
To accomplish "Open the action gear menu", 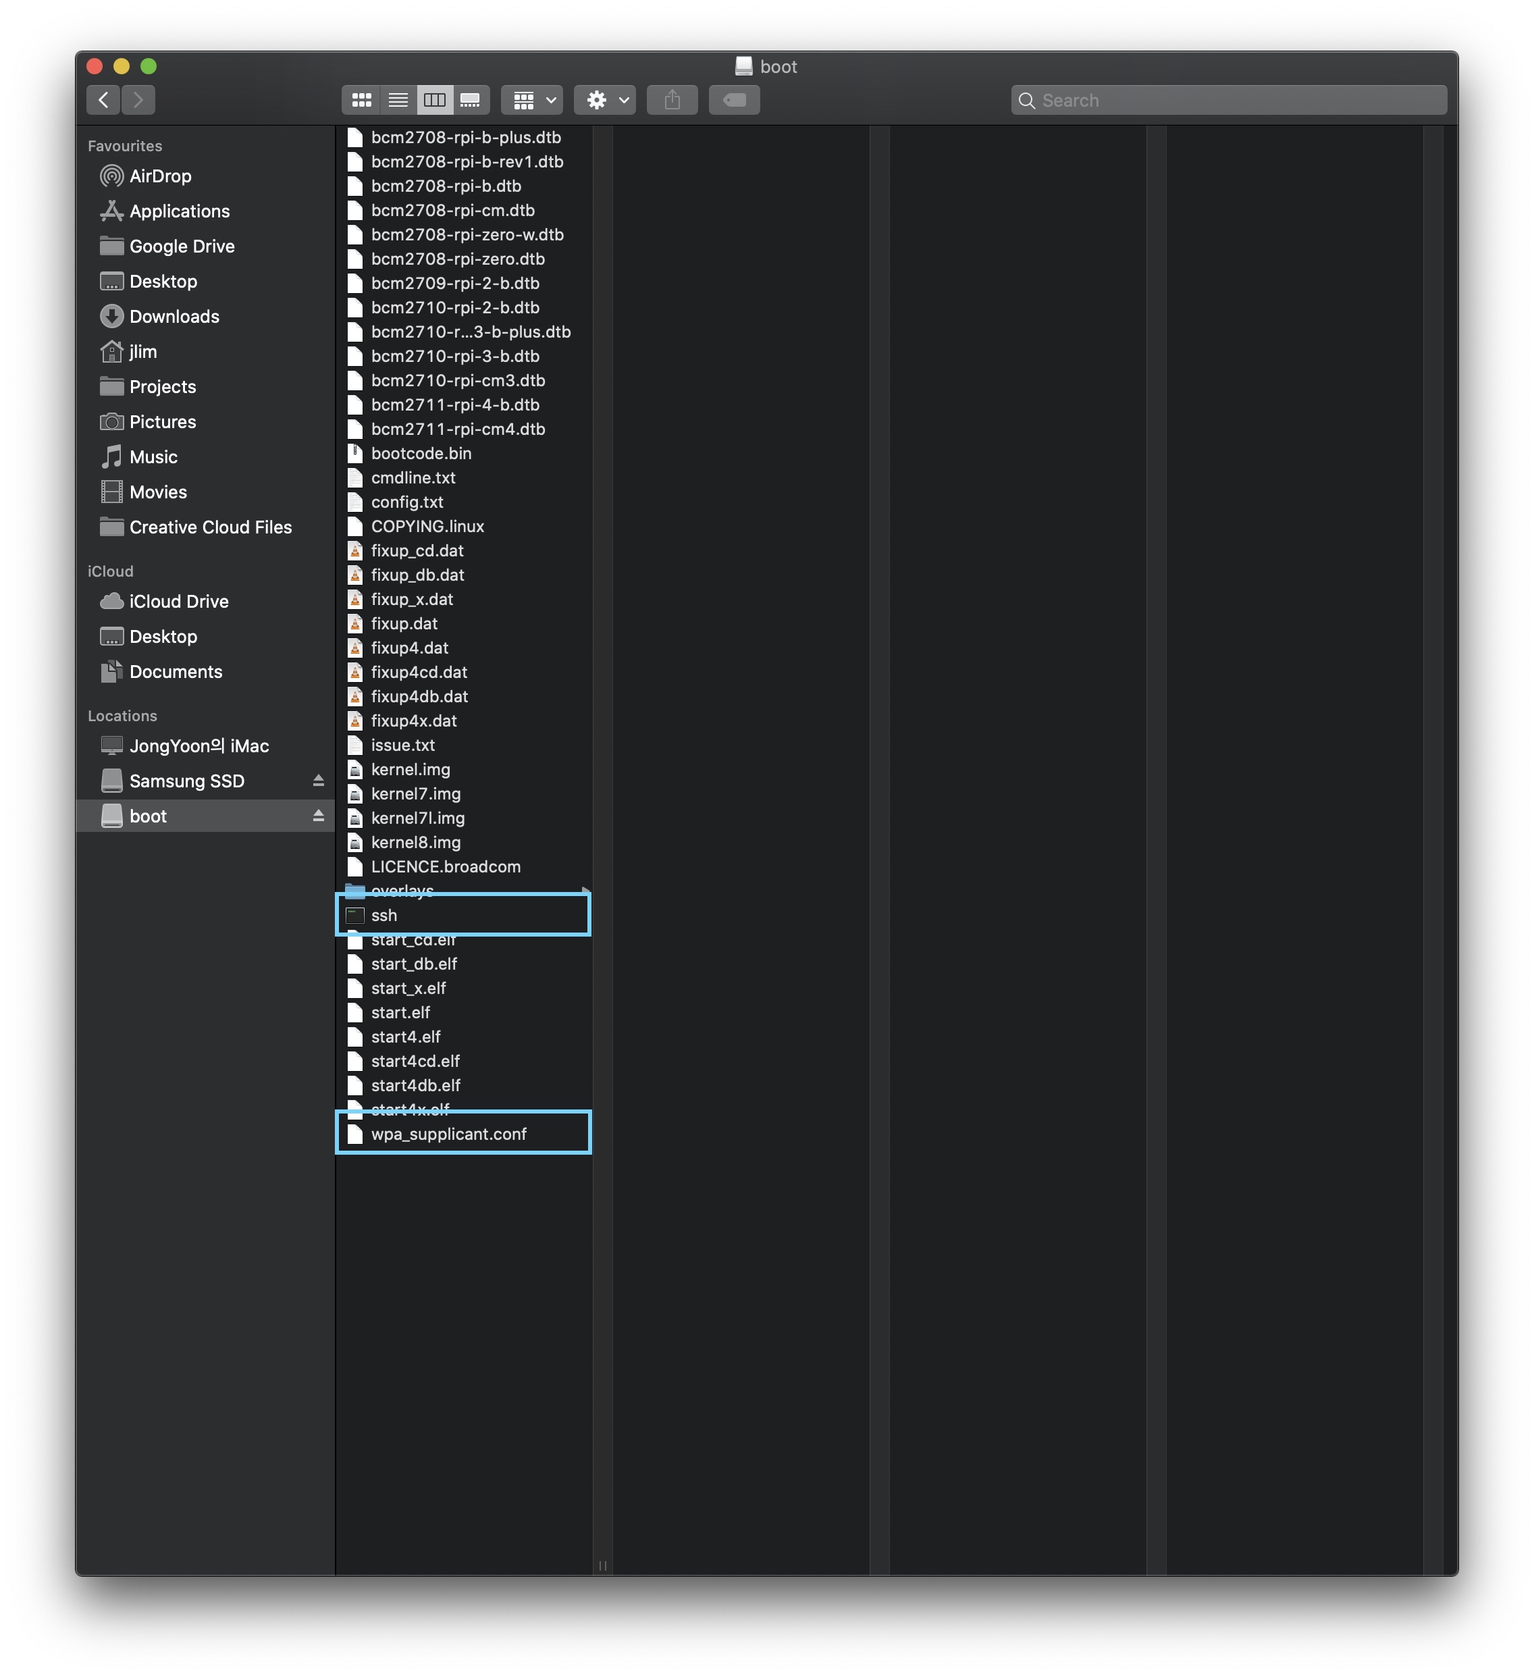I will coord(605,100).
